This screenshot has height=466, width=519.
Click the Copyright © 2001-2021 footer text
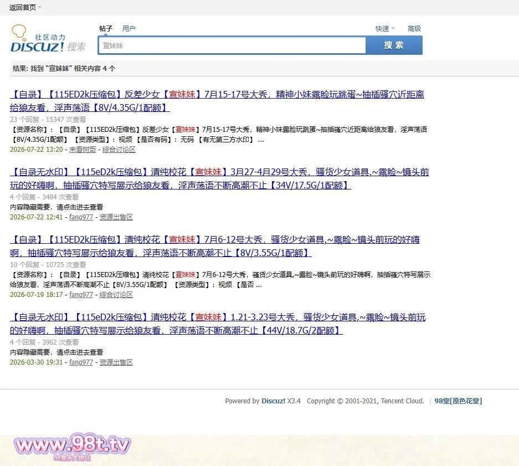[342, 401]
